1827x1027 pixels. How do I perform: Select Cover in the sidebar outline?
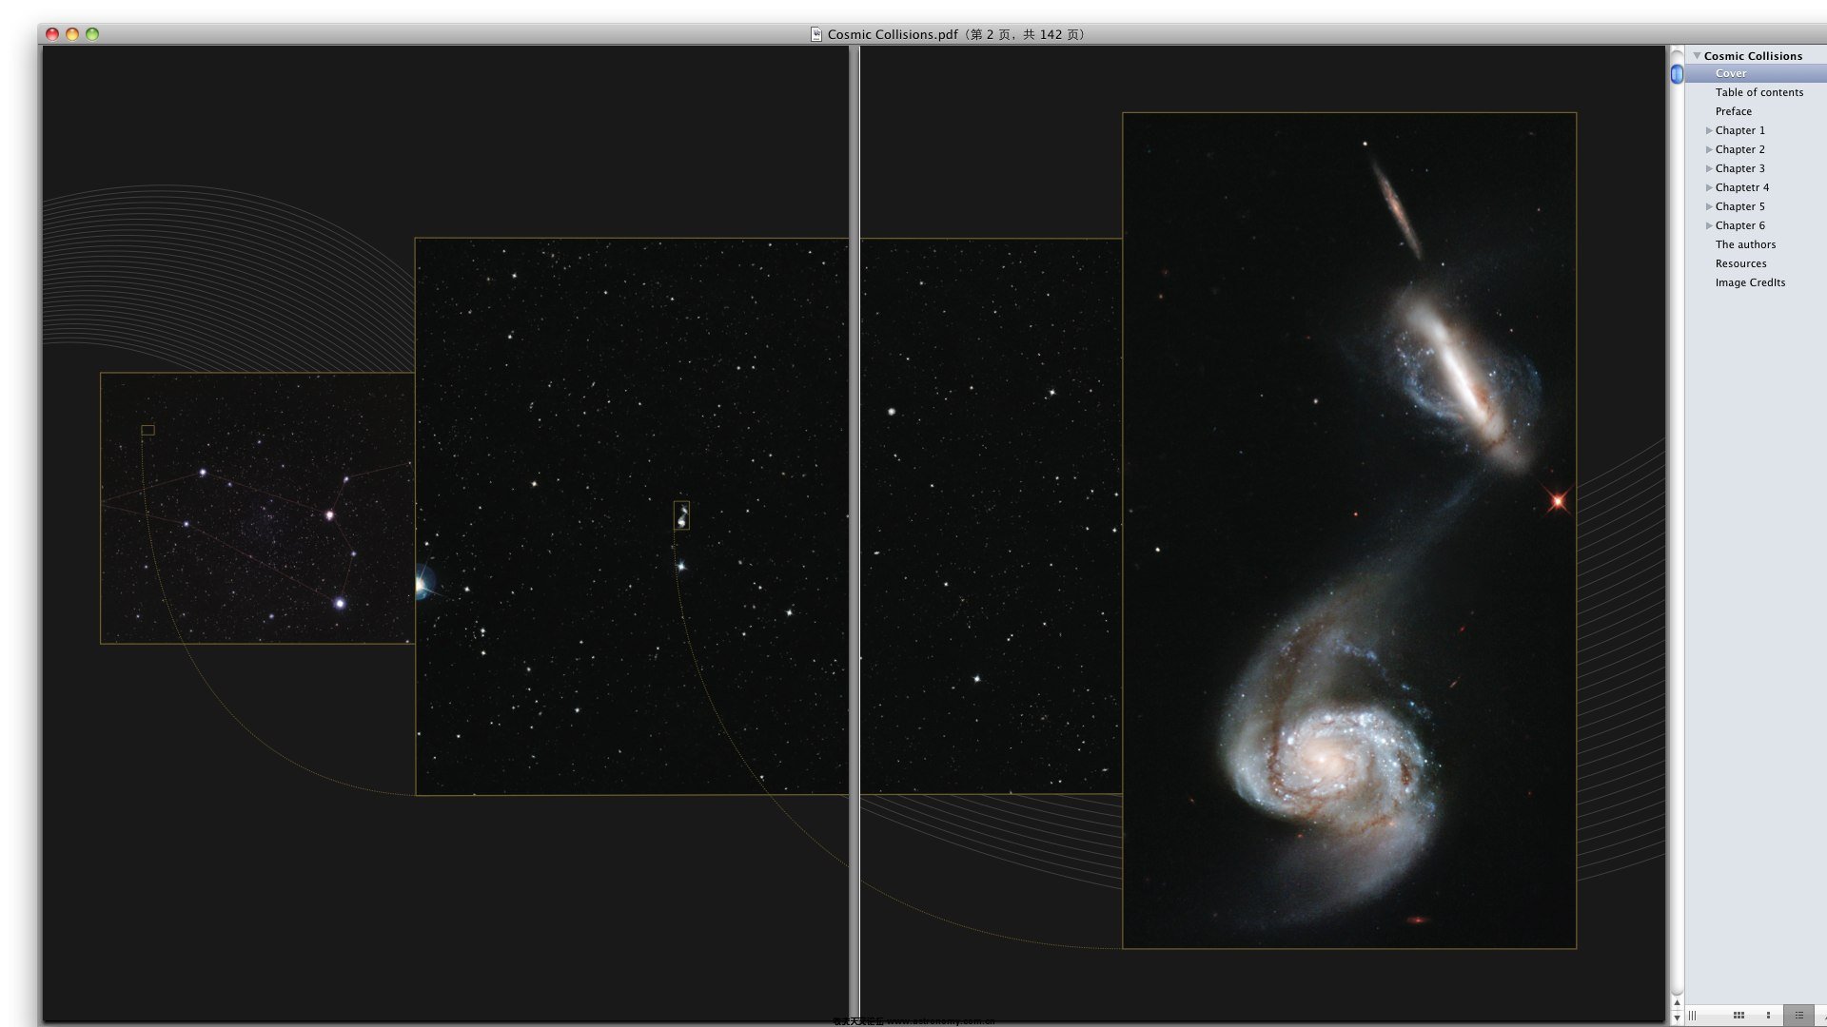point(1756,73)
